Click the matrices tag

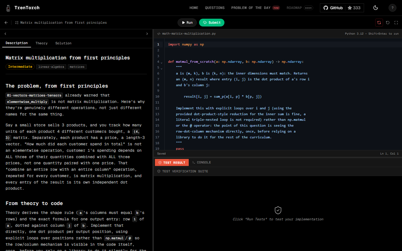coord(77,67)
